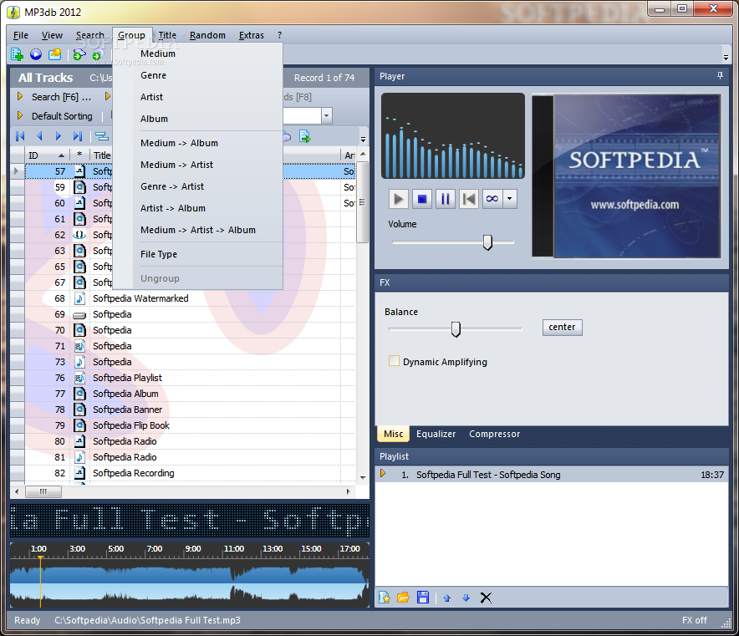Open the Extras menu
739x636 pixels.
point(251,35)
